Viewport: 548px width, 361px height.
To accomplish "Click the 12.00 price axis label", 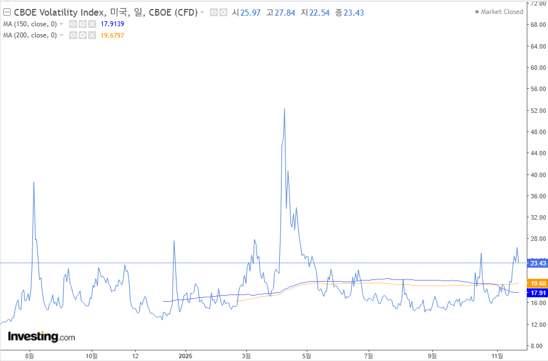I will tap(538, 325).
